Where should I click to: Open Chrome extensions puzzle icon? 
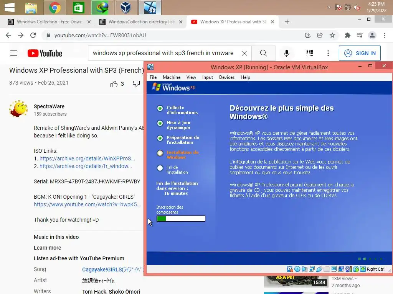pos(347,35)
